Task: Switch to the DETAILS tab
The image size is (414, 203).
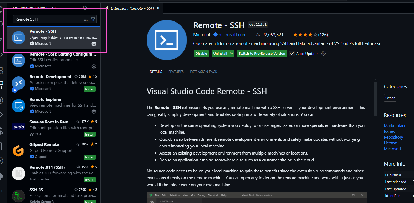Action: 156,72
